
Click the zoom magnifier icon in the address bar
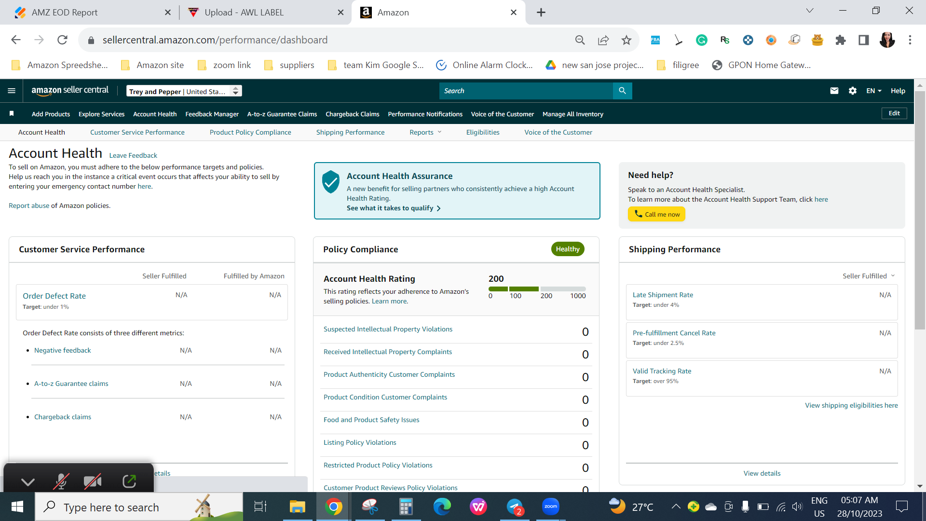tap(580, 40)
